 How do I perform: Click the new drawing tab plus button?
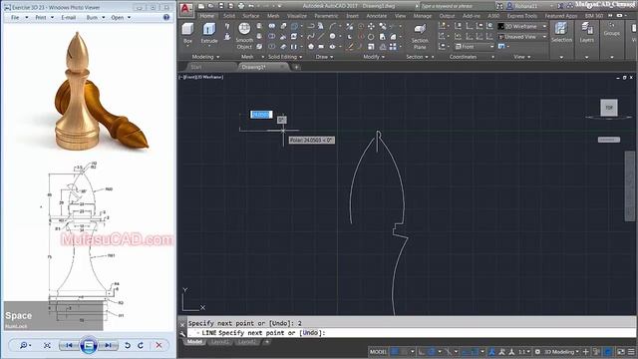[x=296, y=67]
